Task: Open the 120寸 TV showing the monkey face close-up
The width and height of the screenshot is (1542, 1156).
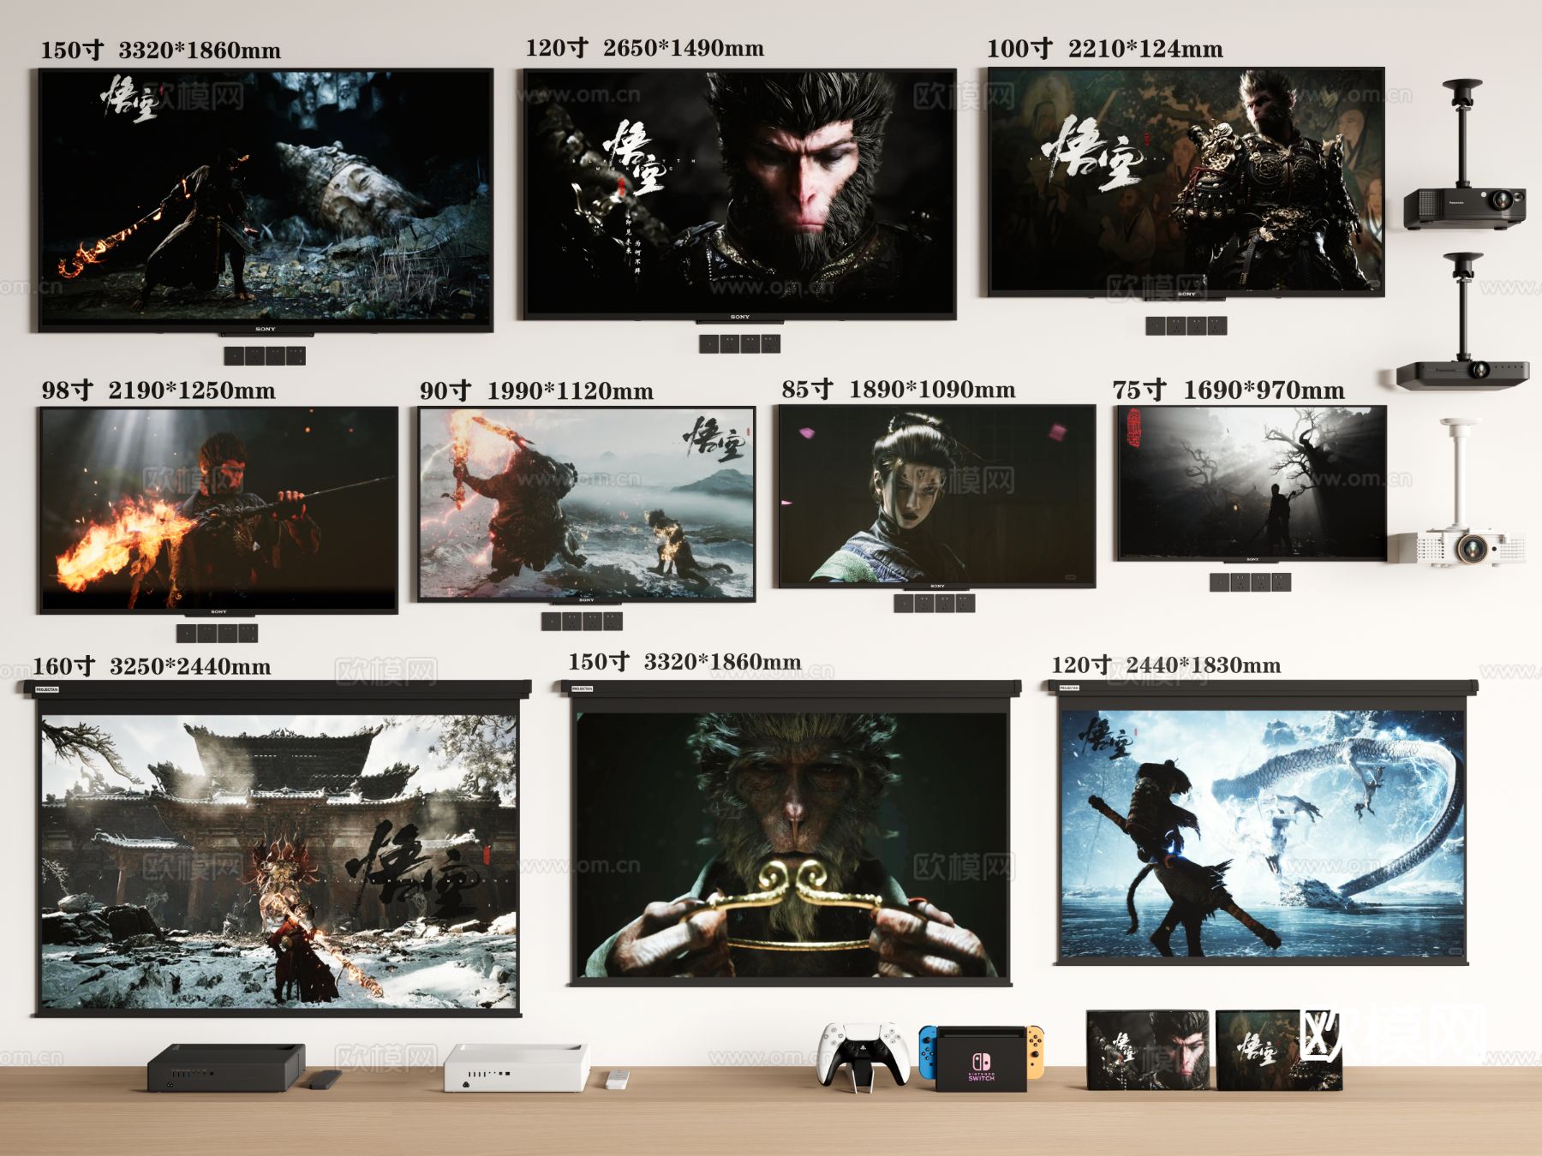Action: [x=739, y=194]
